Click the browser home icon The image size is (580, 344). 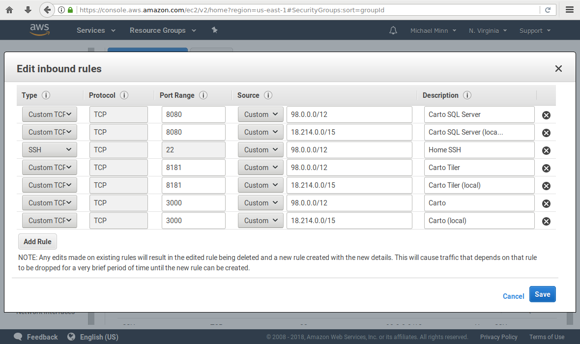[x=9, y=10]
